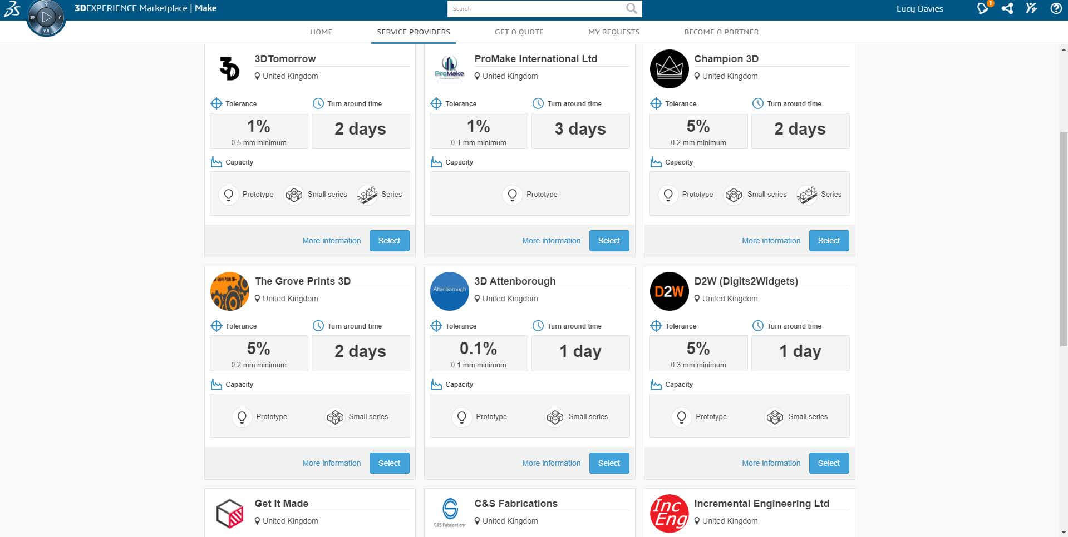Click the Champion 3D crown logo
Viewport: 1068px width, 537px height.
[x=670, y=69]
